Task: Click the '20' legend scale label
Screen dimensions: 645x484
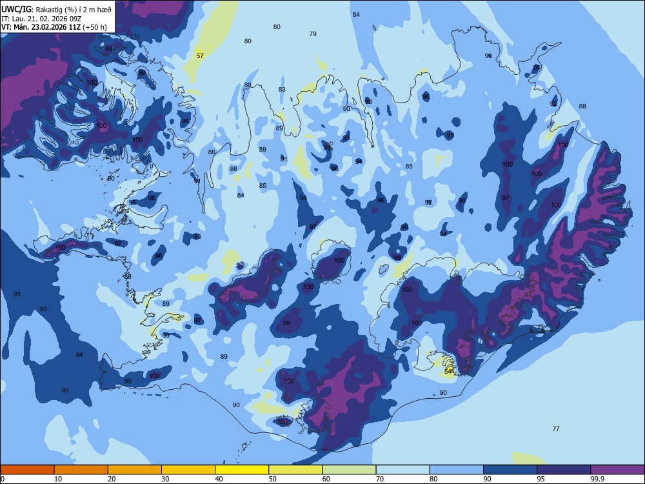Action: [x=112, y=479]
